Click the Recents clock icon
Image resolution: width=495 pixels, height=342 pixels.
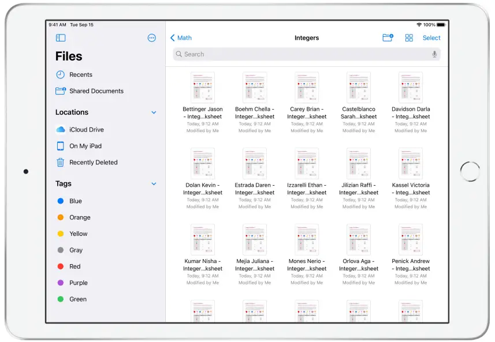click(60, 75)
